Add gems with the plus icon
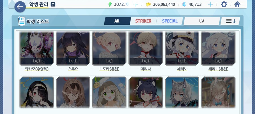Viewport: 255px width, 114px height. 210,4
